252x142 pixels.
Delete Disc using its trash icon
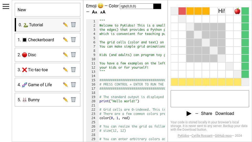[73, 55]
